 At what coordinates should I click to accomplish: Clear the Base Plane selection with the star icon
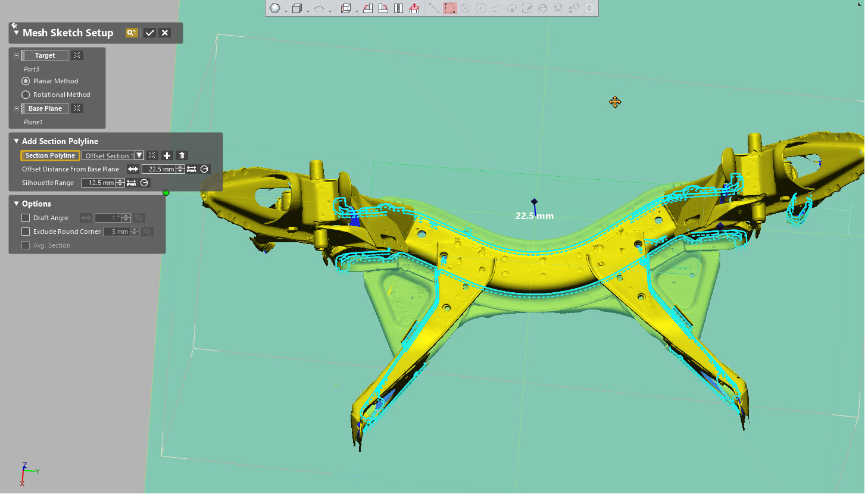[x=77, y=108]
